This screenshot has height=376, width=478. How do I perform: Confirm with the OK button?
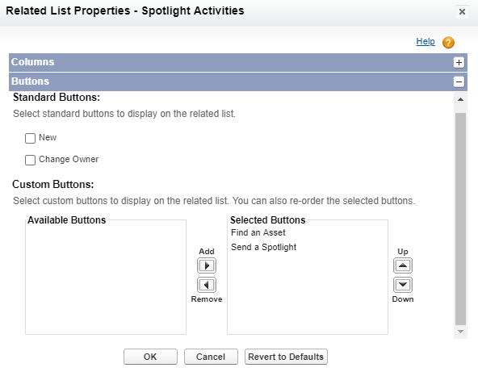coord(150,357)
